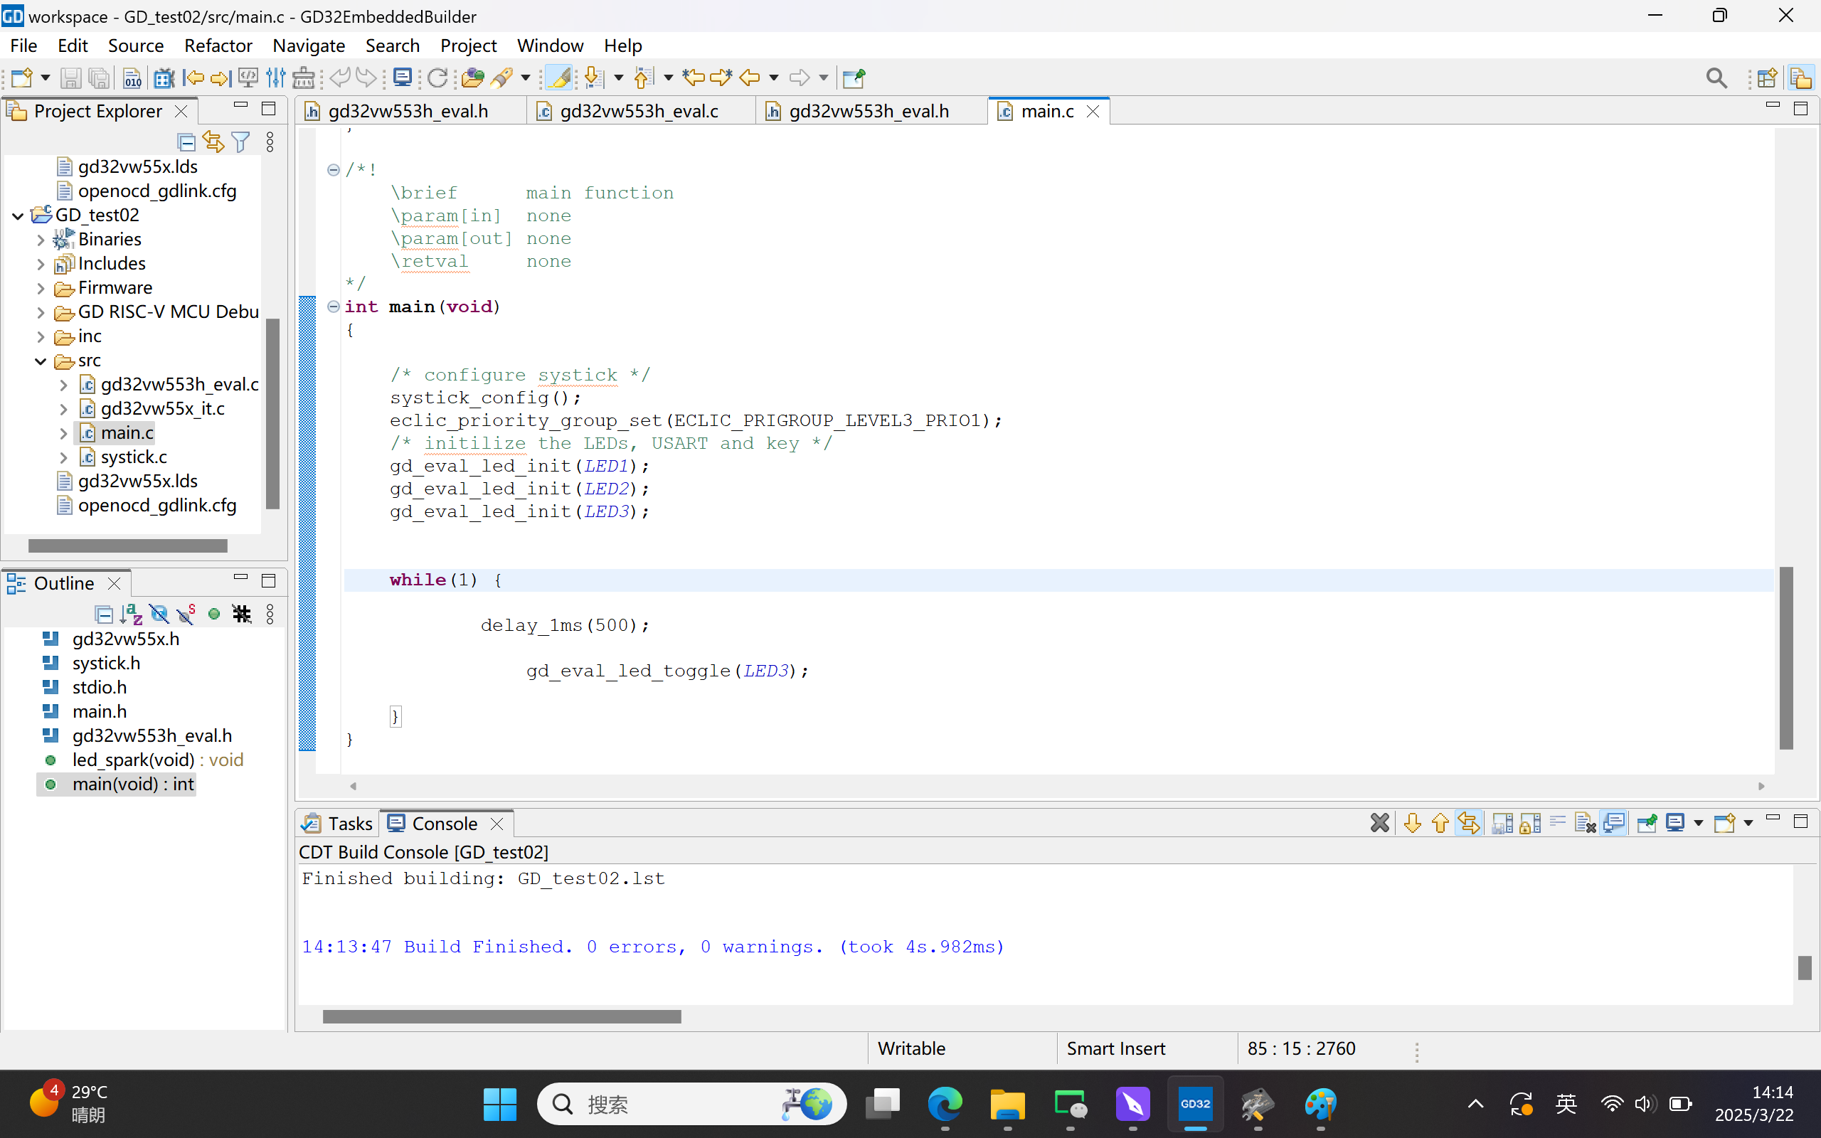The width and height of the screenshot is (1821, 1138).
Task: Switch to gd32vw553h_eval.c editor tab
Action: click(638, 112)
